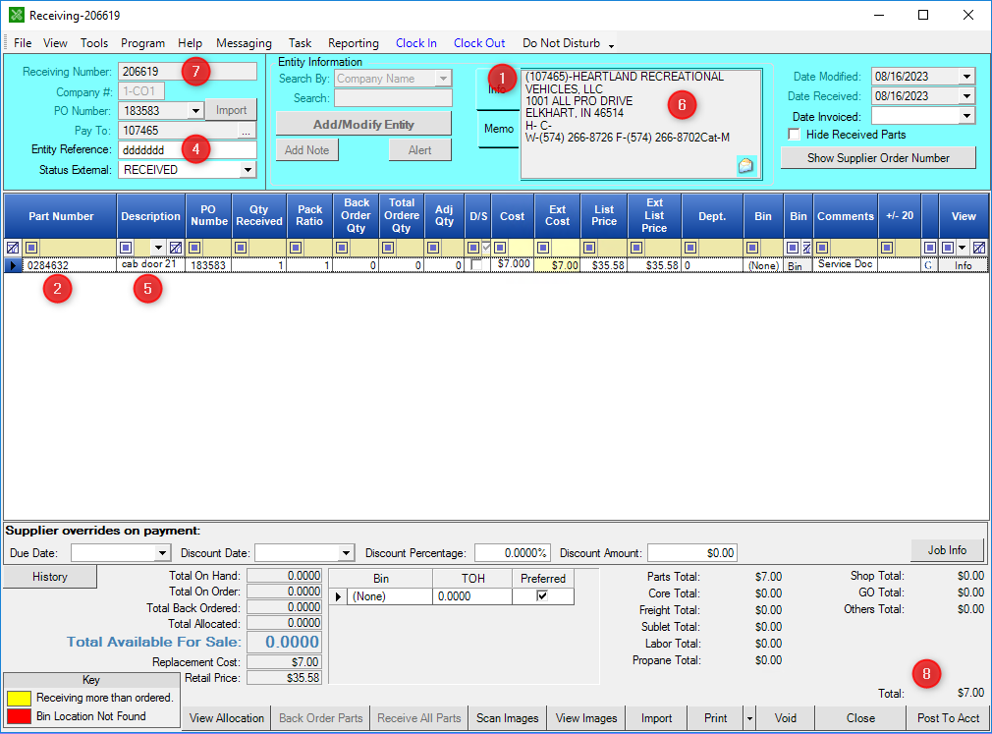The height and width of the screenshot is (734, 992).
Task: Click the Add/Modify Entity button
Action: pos(363,124)
